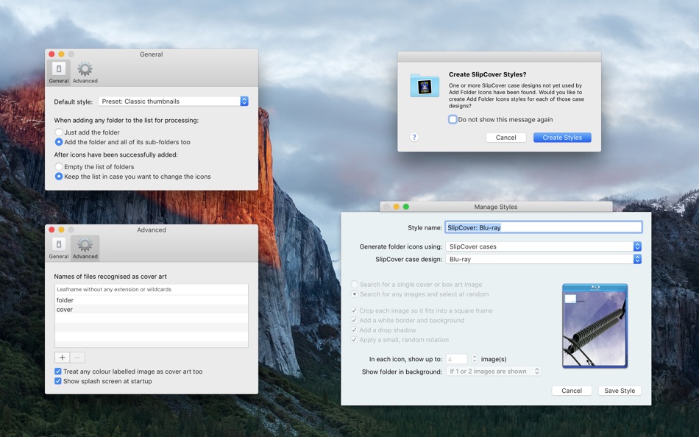Expand the Generate folder icons using dropdown

coord(544,246)
